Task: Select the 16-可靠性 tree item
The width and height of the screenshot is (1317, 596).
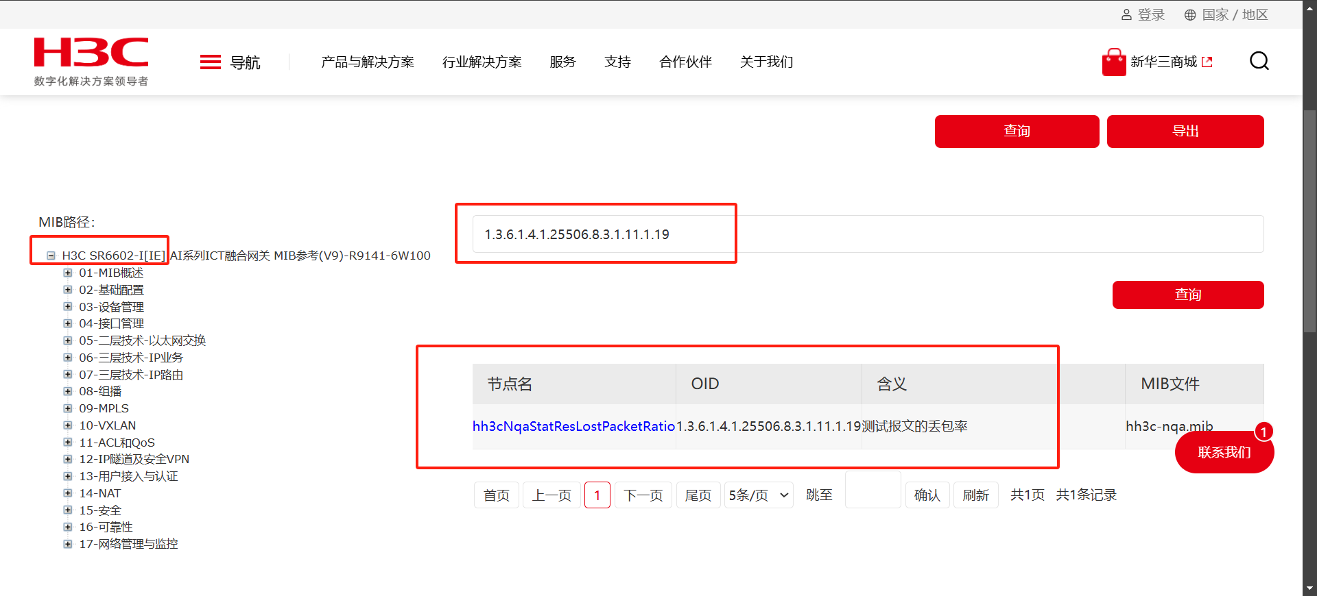Action: (x=106, y=527)
